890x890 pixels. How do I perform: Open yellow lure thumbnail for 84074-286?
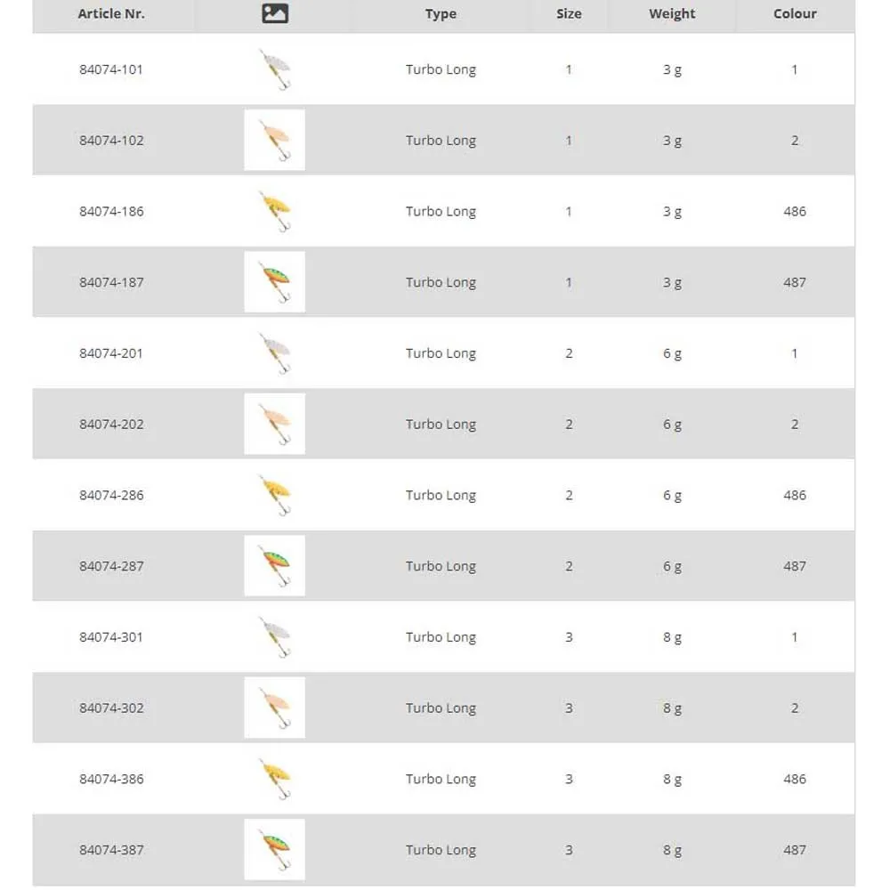(275, 495)
